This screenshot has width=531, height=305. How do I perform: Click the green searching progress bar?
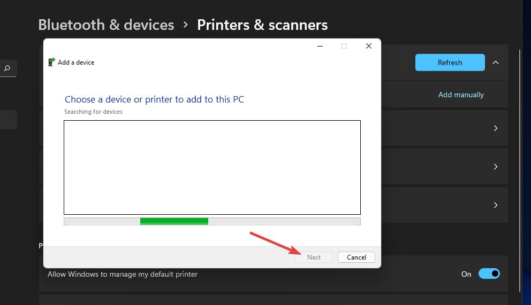tap(174, 221)
